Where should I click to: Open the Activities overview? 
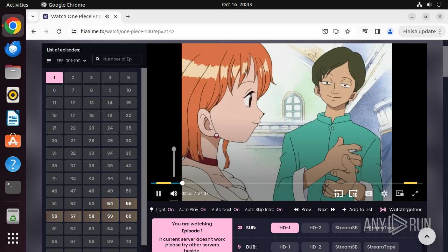click(x=17, y=5)
